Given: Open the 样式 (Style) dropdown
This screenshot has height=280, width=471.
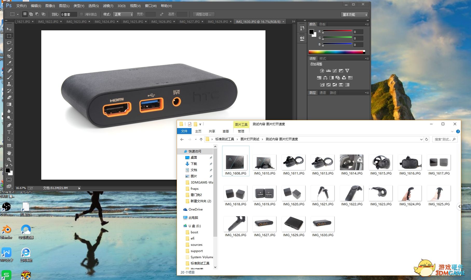Looking at the screenshot, I should pyautogui.click(x=123, y=14).
